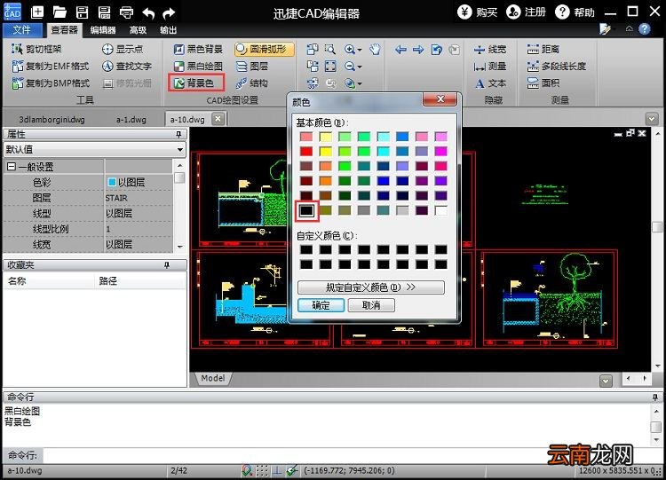The image size is (666, 480).
Task: Click the 面积 area measurement icon
Action: [x=532, y=83]
